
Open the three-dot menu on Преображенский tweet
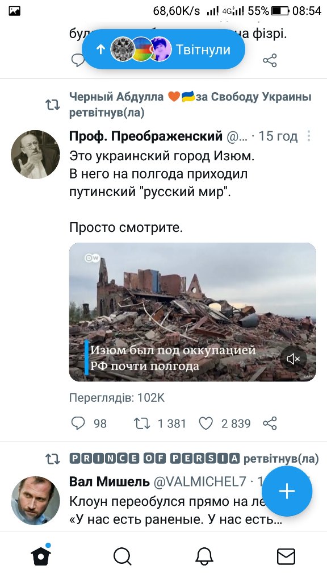(308, 136)
